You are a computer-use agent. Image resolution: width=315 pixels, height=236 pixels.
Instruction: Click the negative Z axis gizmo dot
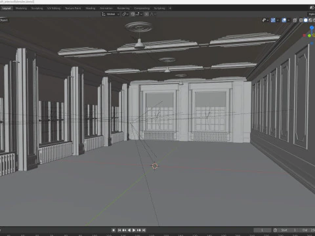[312, 43]
